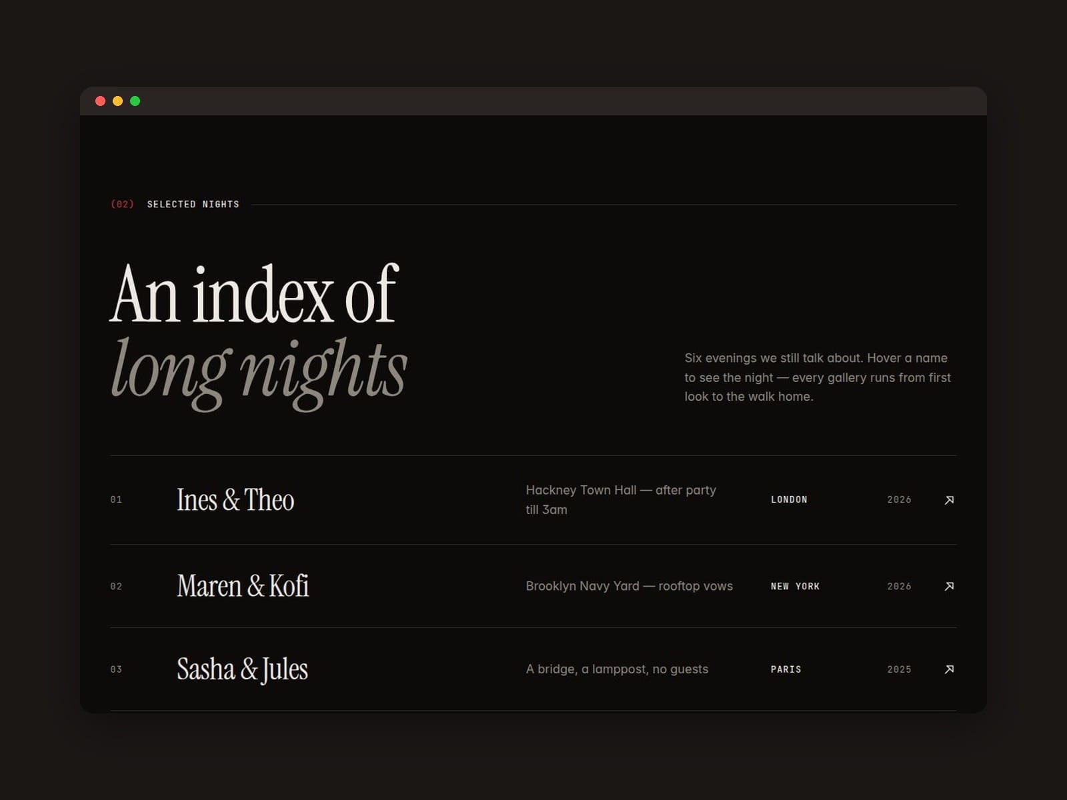Select the PARIS location label

pos(786,669)
